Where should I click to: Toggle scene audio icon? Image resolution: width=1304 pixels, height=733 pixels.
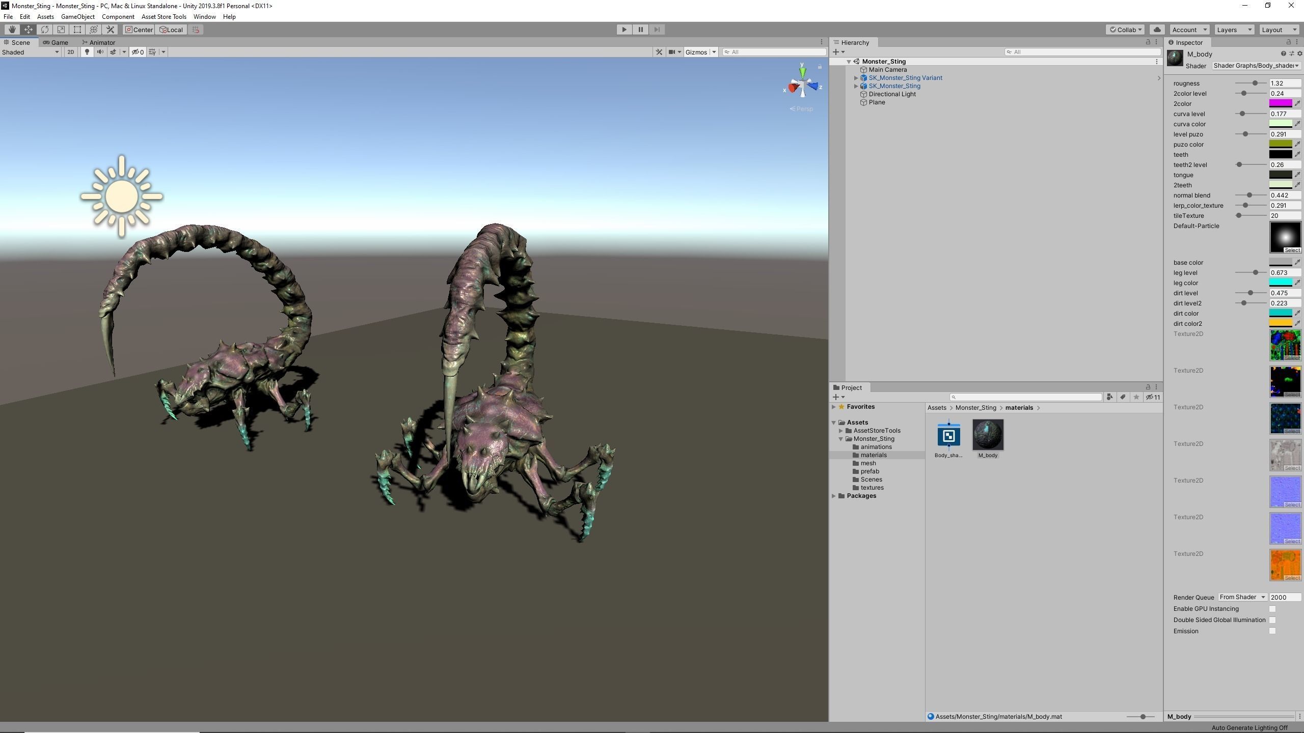(100, 52)
